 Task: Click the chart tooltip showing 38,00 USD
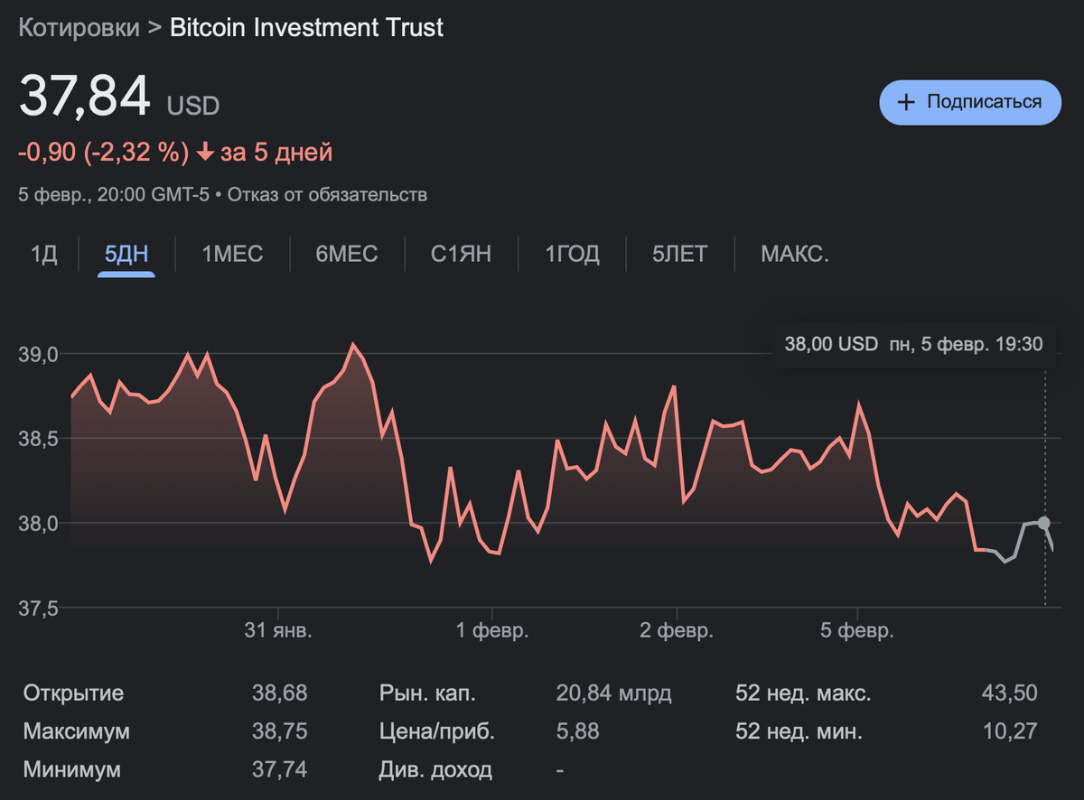[x=913, y=344]
